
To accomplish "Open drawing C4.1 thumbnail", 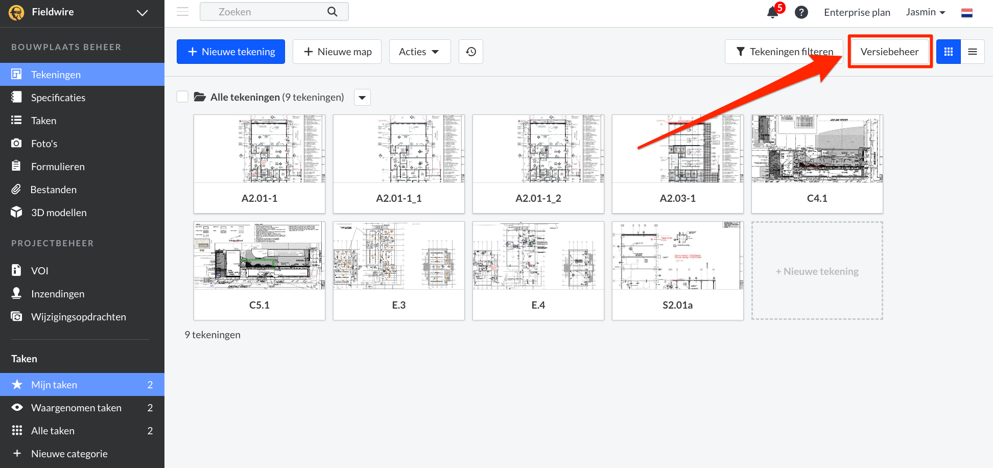I will pyautogui.click(x=817, y=164).
